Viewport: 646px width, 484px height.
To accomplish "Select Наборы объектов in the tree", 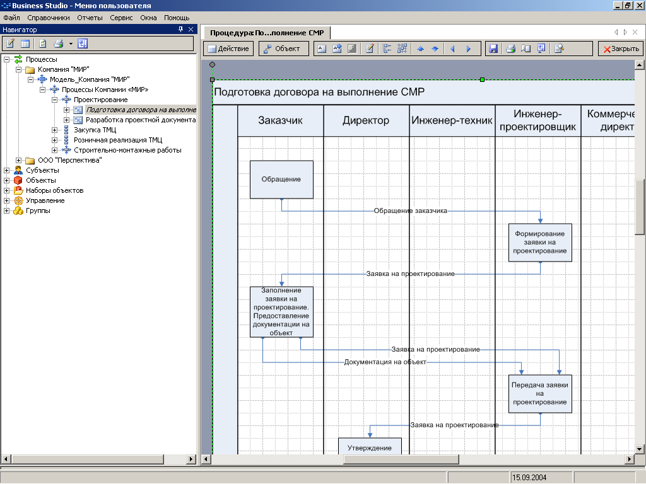I will [x=54, y=190].
